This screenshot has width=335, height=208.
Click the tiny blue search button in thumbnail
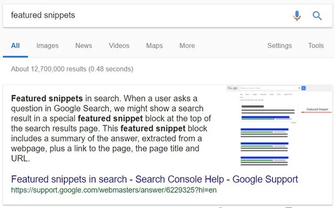click(x=304, y=88)
